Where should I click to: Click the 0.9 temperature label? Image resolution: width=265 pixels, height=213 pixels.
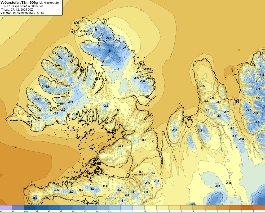[x=73, y=179]
